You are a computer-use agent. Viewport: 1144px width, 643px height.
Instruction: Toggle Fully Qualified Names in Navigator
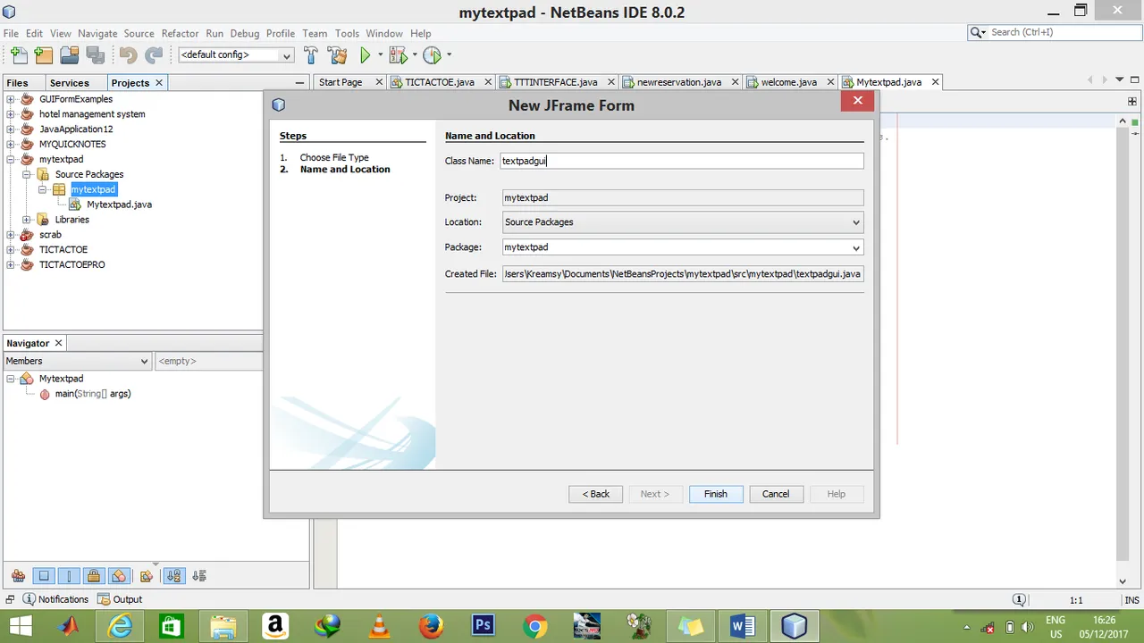[x=146, y=576]
